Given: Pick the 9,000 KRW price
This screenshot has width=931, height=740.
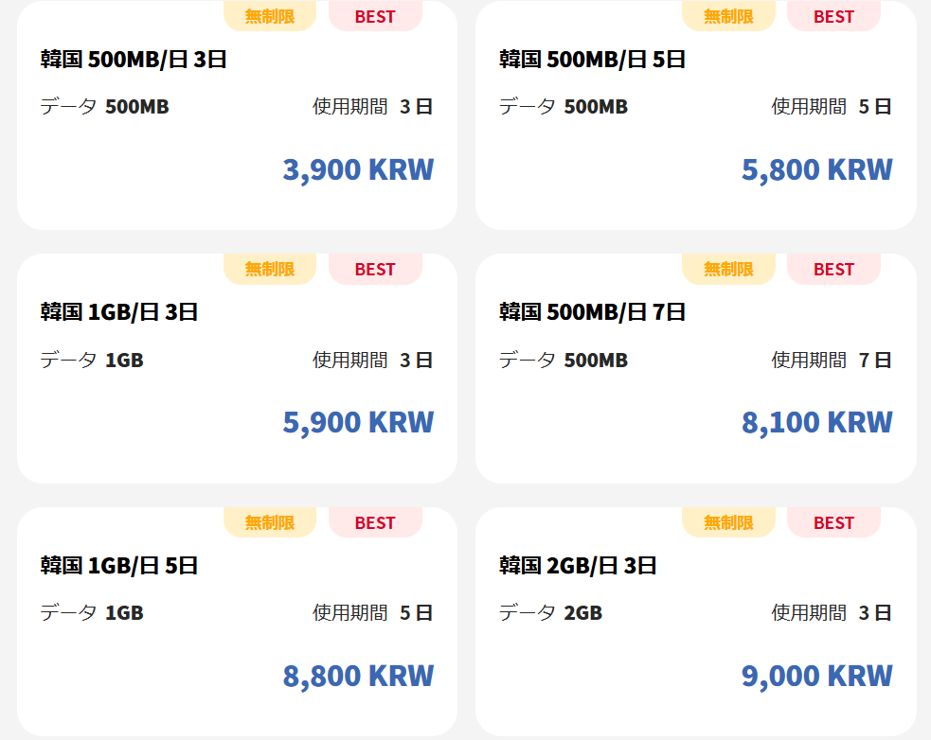Looking at the screenshot, I should (816, 676).
